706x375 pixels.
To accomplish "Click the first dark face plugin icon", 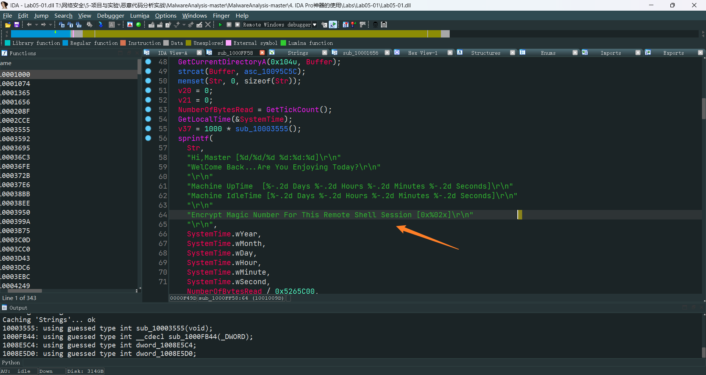I will coord(375,25).
